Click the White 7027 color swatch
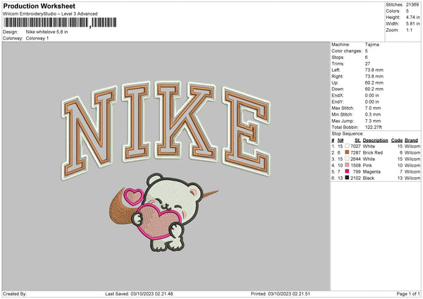Image resolution: width=423 pixels, height=299 pixels. tap(347, 146)
